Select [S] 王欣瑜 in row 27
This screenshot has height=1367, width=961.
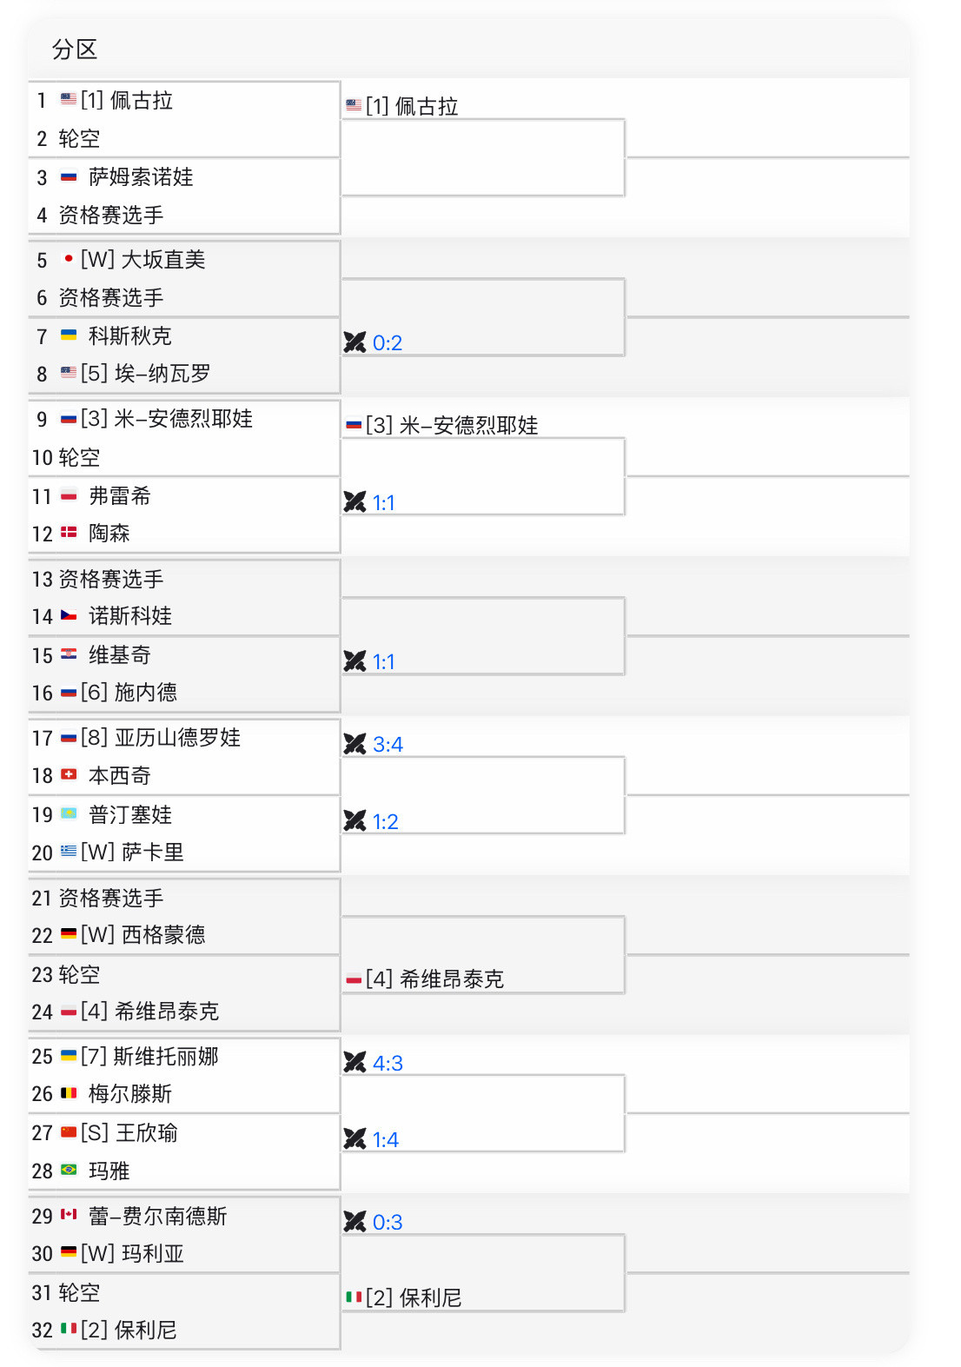pyautogui.click(x=129, y=1132)
